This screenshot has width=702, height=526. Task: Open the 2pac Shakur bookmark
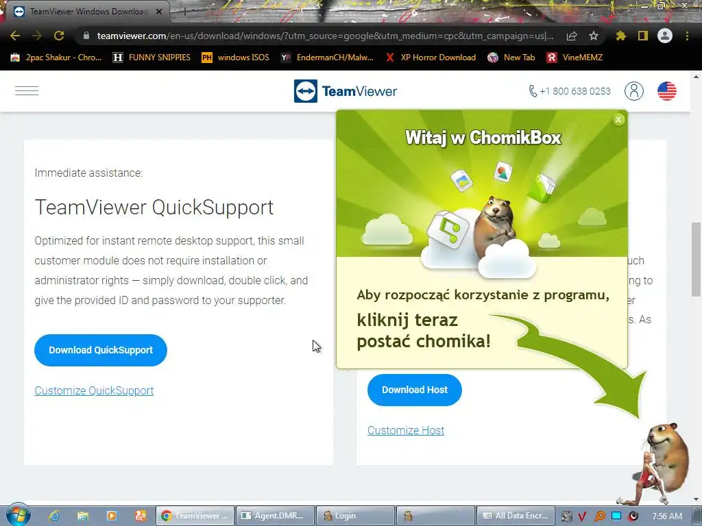click(56, 58)
